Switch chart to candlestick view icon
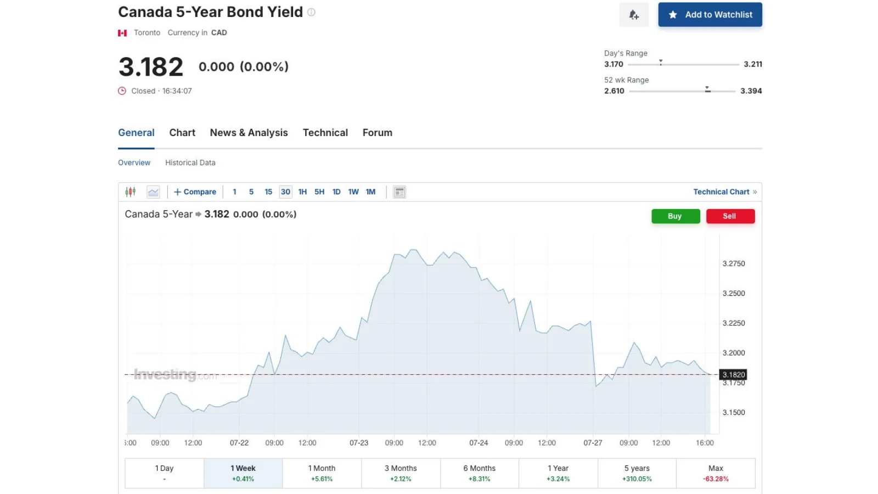The image size is (878, 494). click(x=131, y=192)
